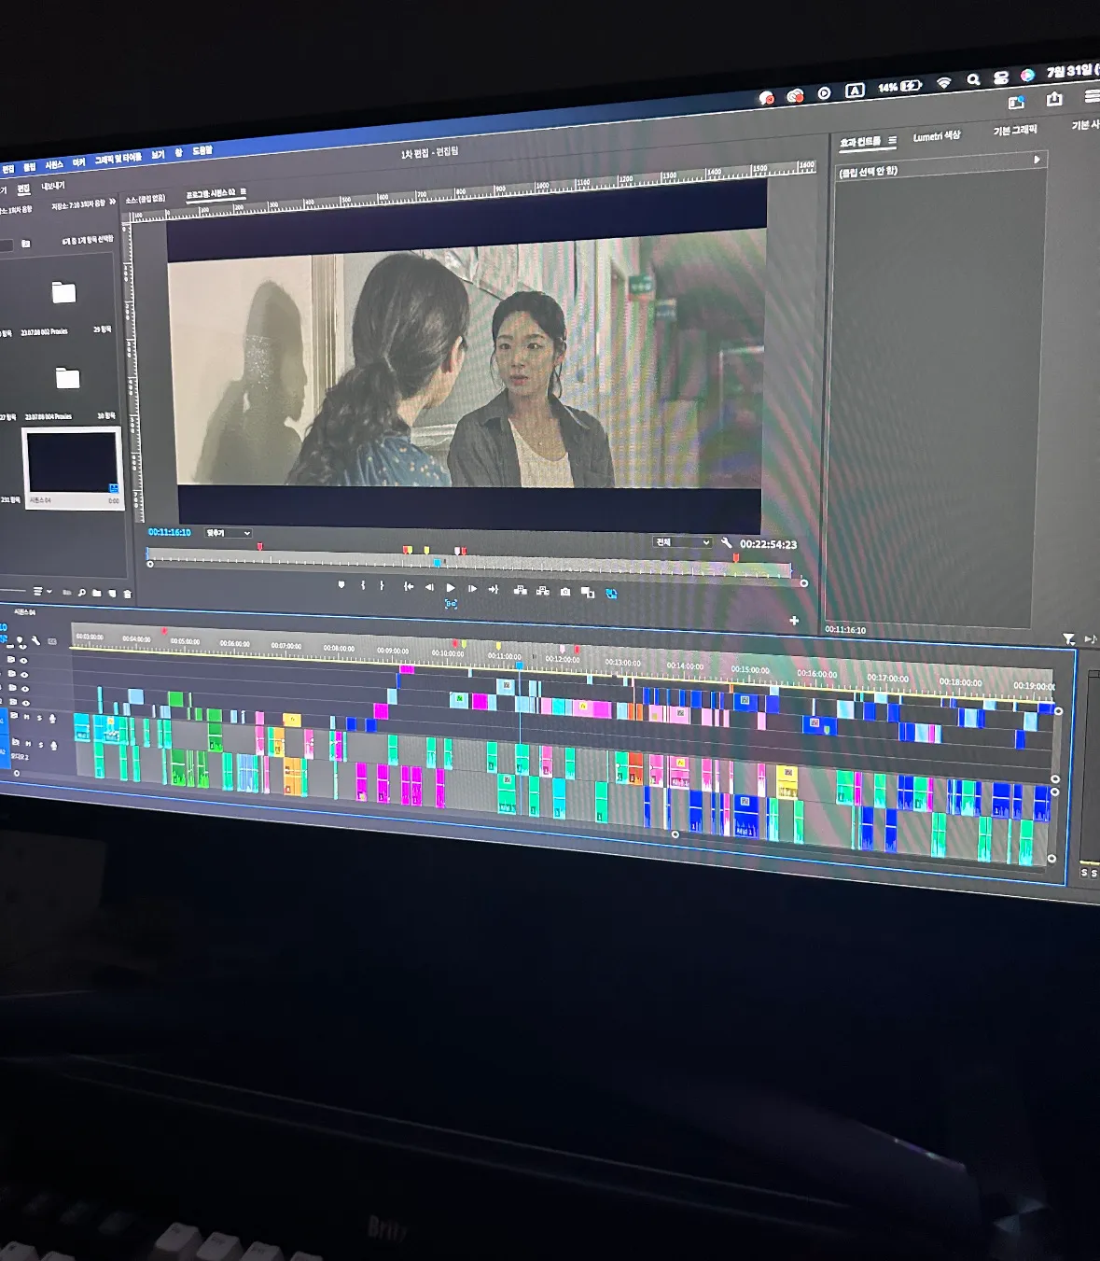
Task: Open Program monitor wrench settings
Action: [x=726, y=542]
